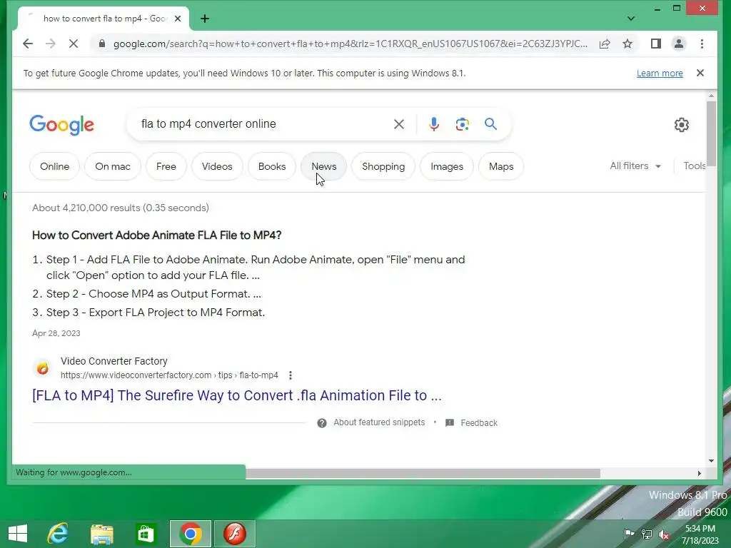Clear the search box text
The height and width of the screenshot is (548, 731).
coord(398,124)
